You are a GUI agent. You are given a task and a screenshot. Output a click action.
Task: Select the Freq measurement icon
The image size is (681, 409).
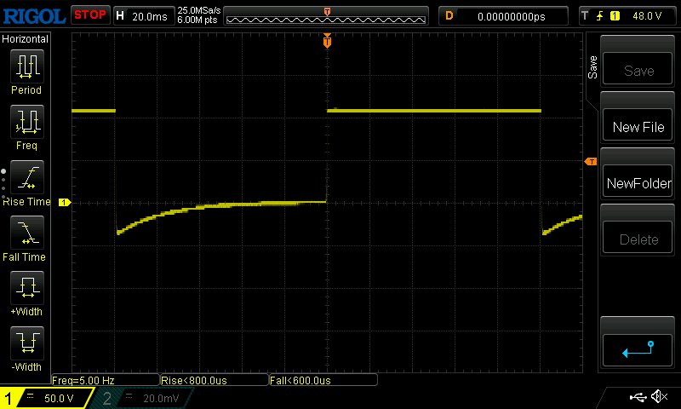(27, 122)
